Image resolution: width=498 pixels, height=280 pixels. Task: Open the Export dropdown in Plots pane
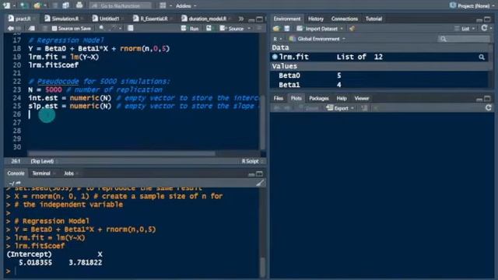pos(340,108)
